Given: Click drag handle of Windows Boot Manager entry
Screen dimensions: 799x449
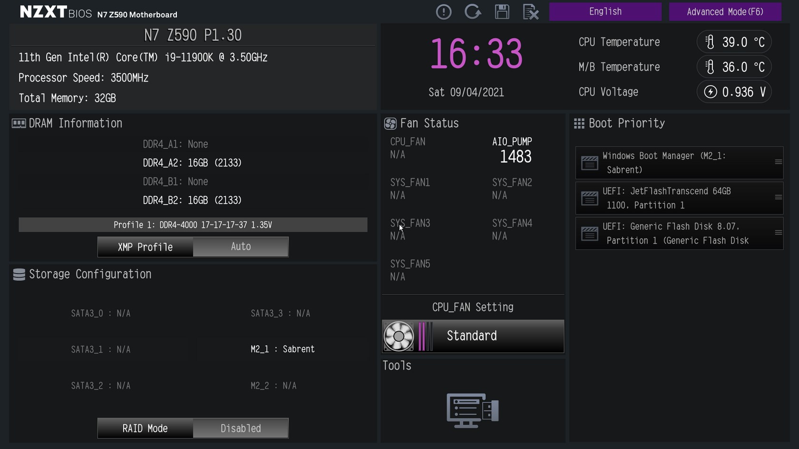Looking at the screenshot, I should click(x=778, y=162).
